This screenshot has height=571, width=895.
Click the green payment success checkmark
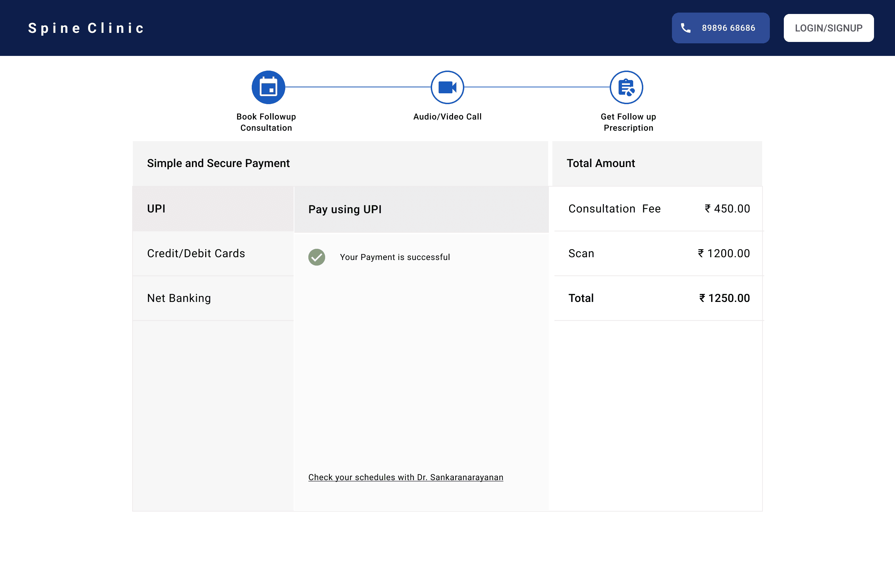316,257
